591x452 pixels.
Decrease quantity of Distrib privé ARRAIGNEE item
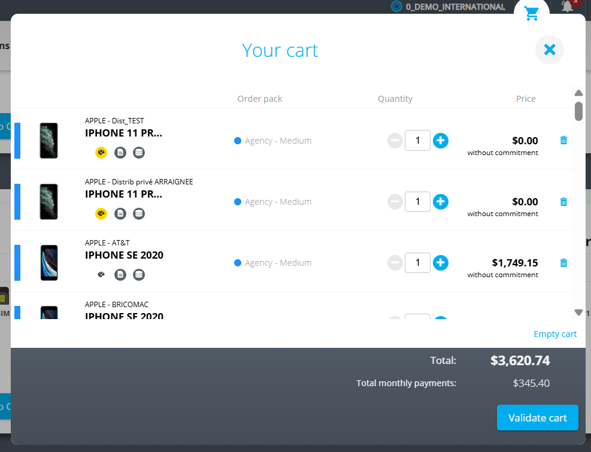[x=395, y=202]
